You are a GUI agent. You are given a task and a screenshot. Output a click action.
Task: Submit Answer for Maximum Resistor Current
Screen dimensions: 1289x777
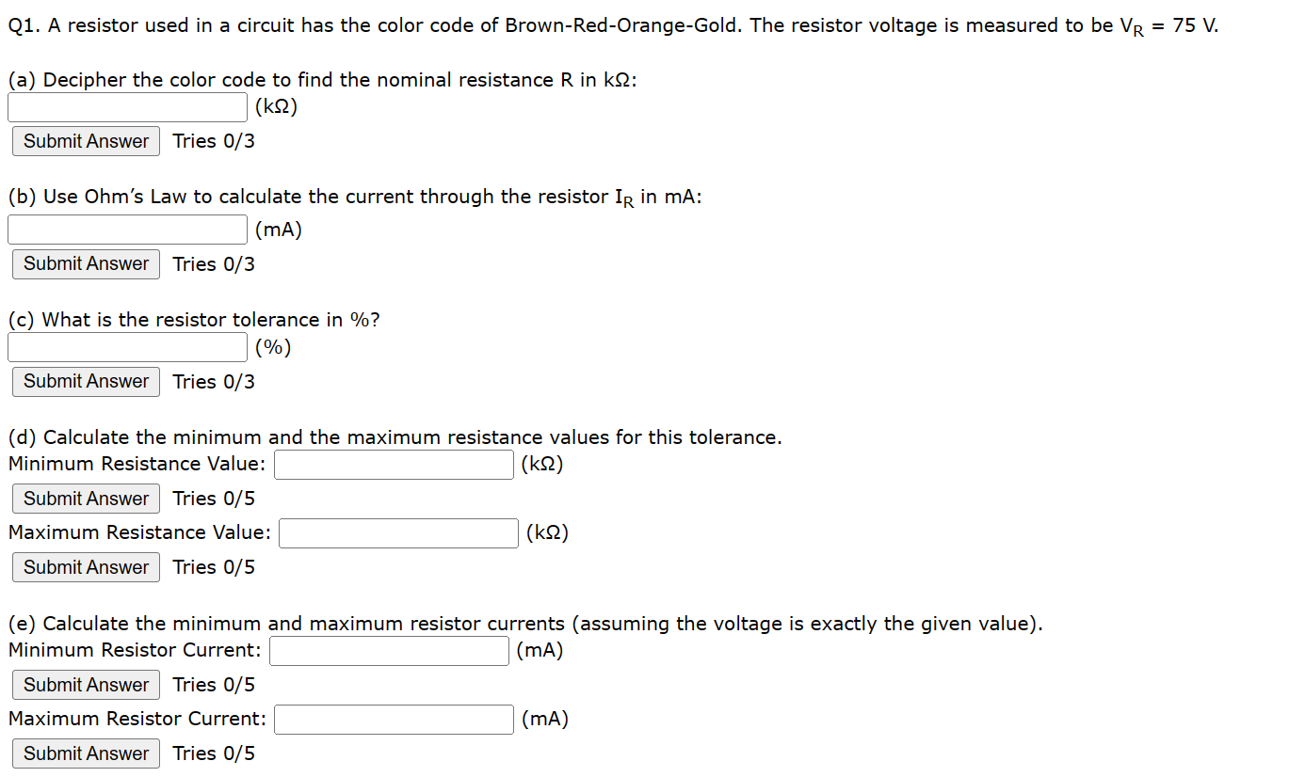click(x=85, y=753)
